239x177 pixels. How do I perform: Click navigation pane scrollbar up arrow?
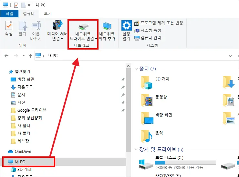[x=128, y=66]
